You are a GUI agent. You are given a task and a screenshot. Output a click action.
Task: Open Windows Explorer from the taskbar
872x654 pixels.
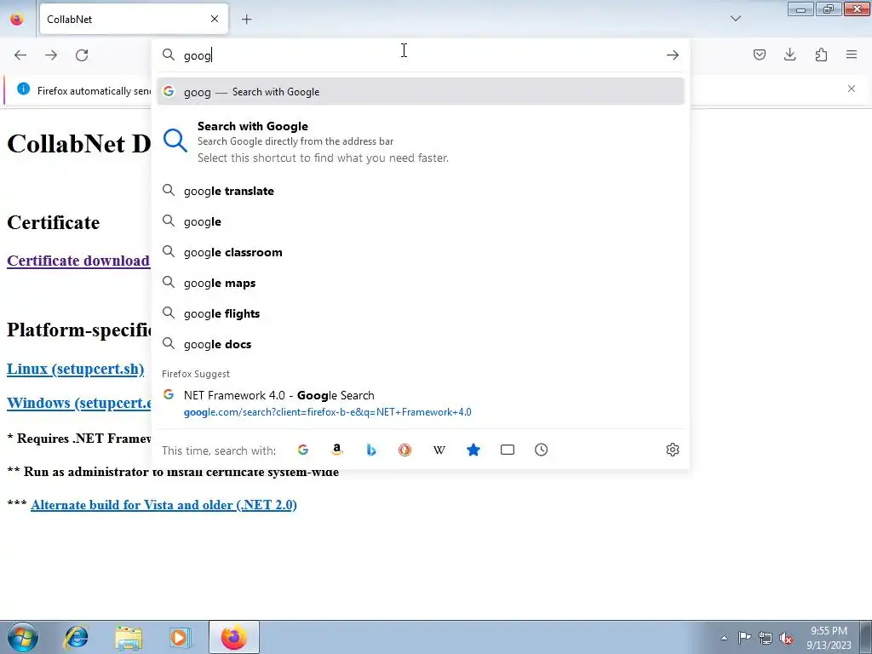click(129, 637)
